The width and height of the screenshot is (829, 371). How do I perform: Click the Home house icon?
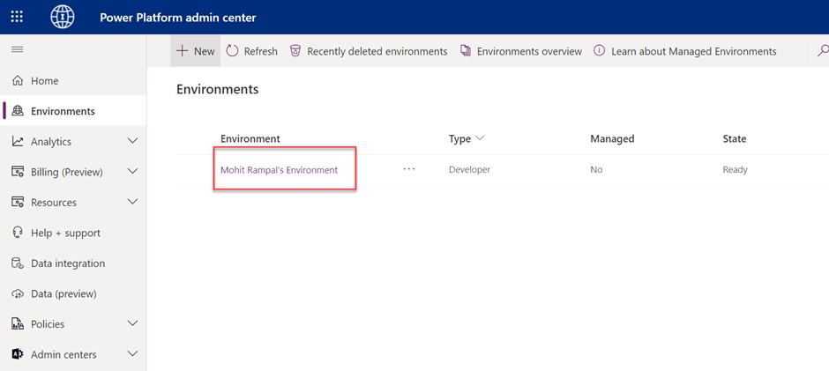18,81
